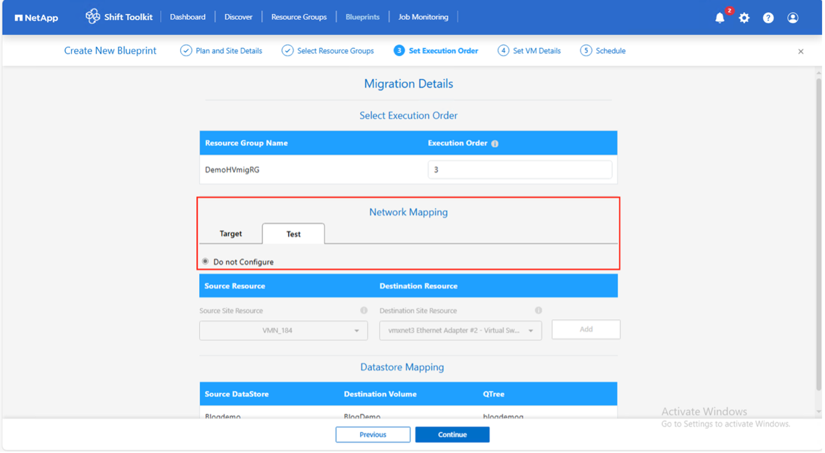Open settings gear icon in header

click(744, 18)
